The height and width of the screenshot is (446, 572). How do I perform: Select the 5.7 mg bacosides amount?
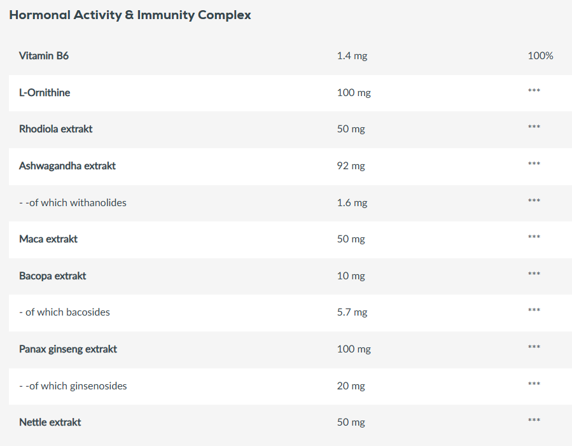[x=352, y=312]
